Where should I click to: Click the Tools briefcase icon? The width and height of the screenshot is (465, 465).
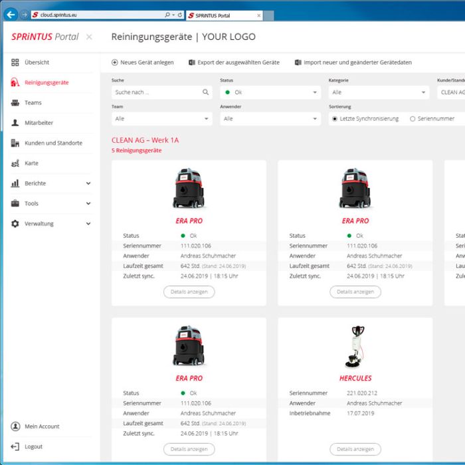tap(15, 203)
